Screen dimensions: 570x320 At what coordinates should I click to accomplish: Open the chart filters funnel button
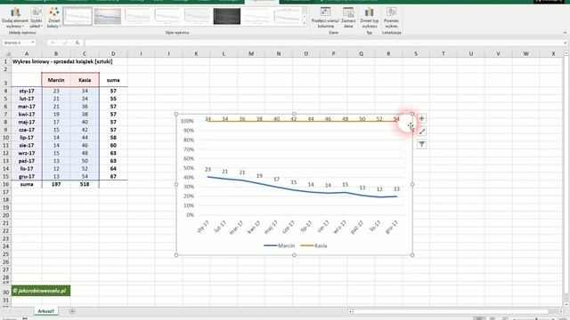[421, 144]
